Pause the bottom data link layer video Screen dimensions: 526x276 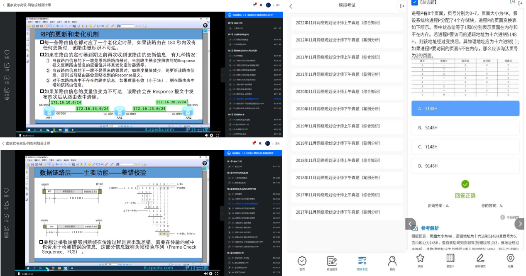[20, 274]
